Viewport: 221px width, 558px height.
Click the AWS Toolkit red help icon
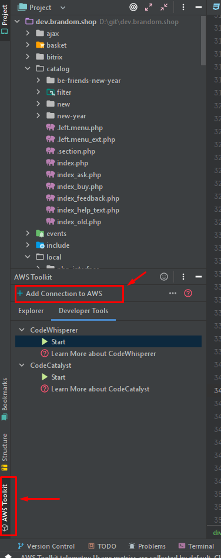[x=188, y=293]
